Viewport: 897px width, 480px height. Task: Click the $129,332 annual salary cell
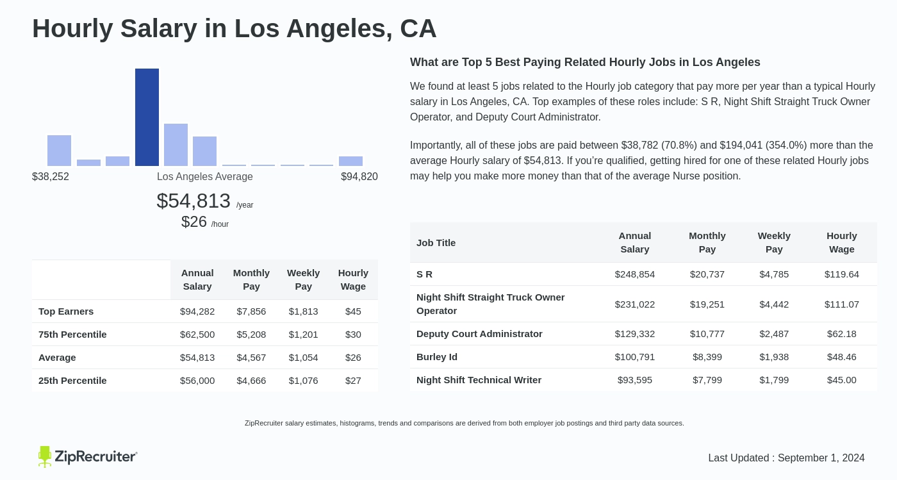[x=635, y=334]
